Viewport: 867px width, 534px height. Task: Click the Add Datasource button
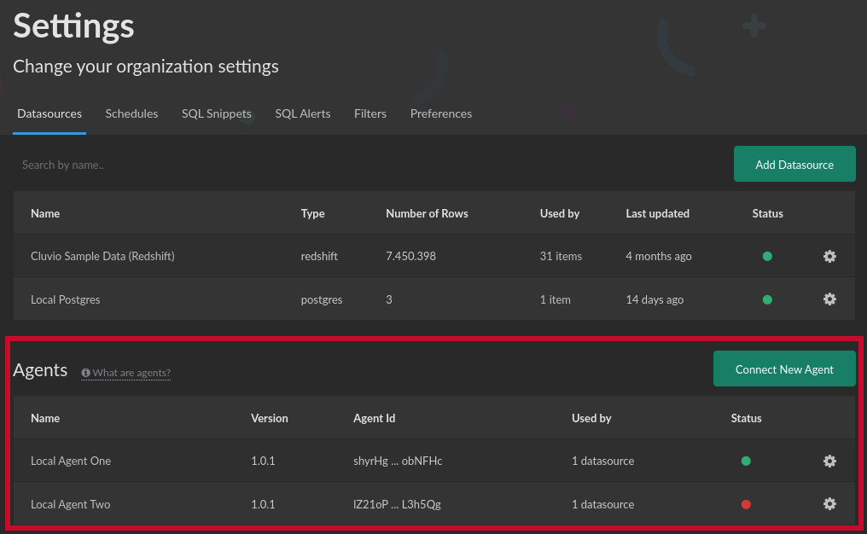click(794, 164)
